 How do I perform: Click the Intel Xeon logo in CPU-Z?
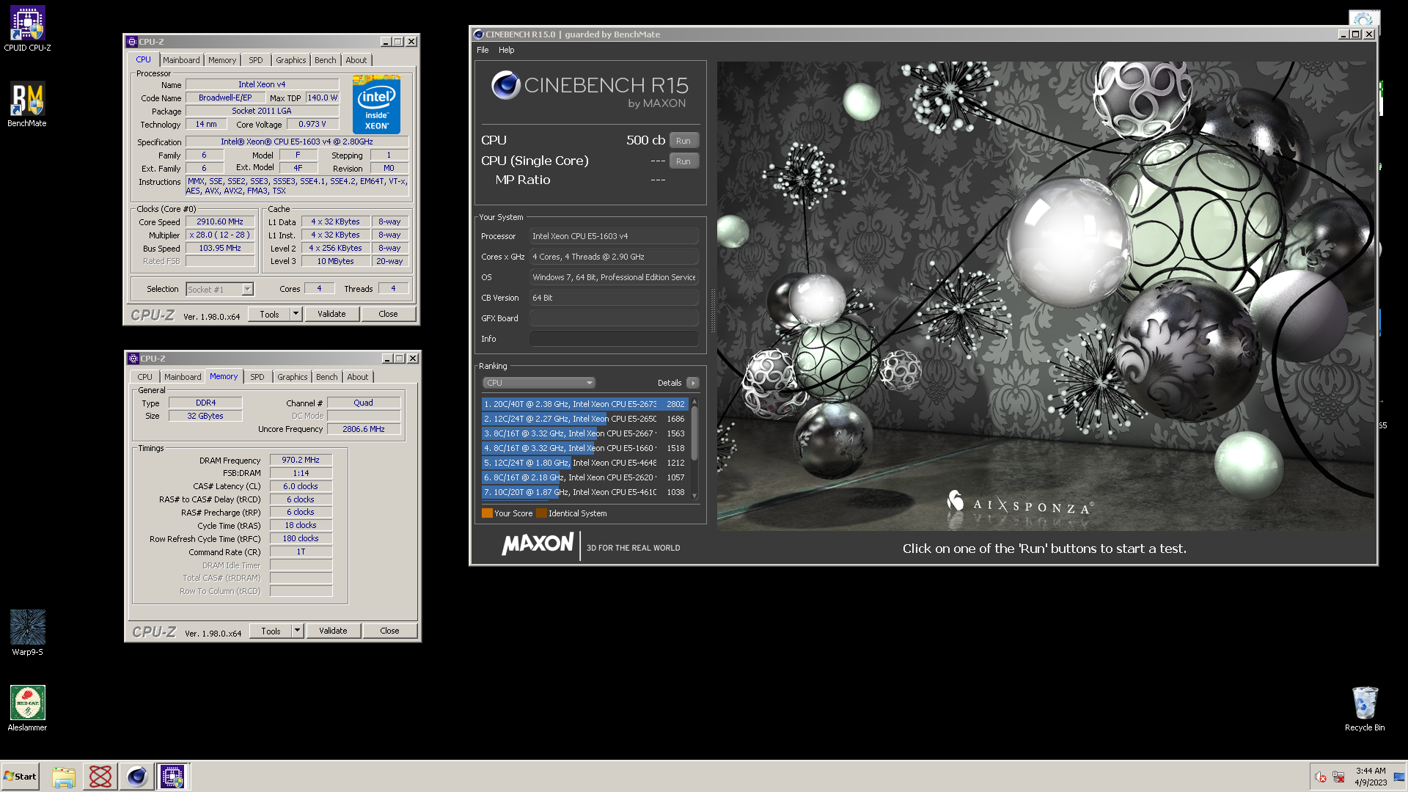pos(376,104)
